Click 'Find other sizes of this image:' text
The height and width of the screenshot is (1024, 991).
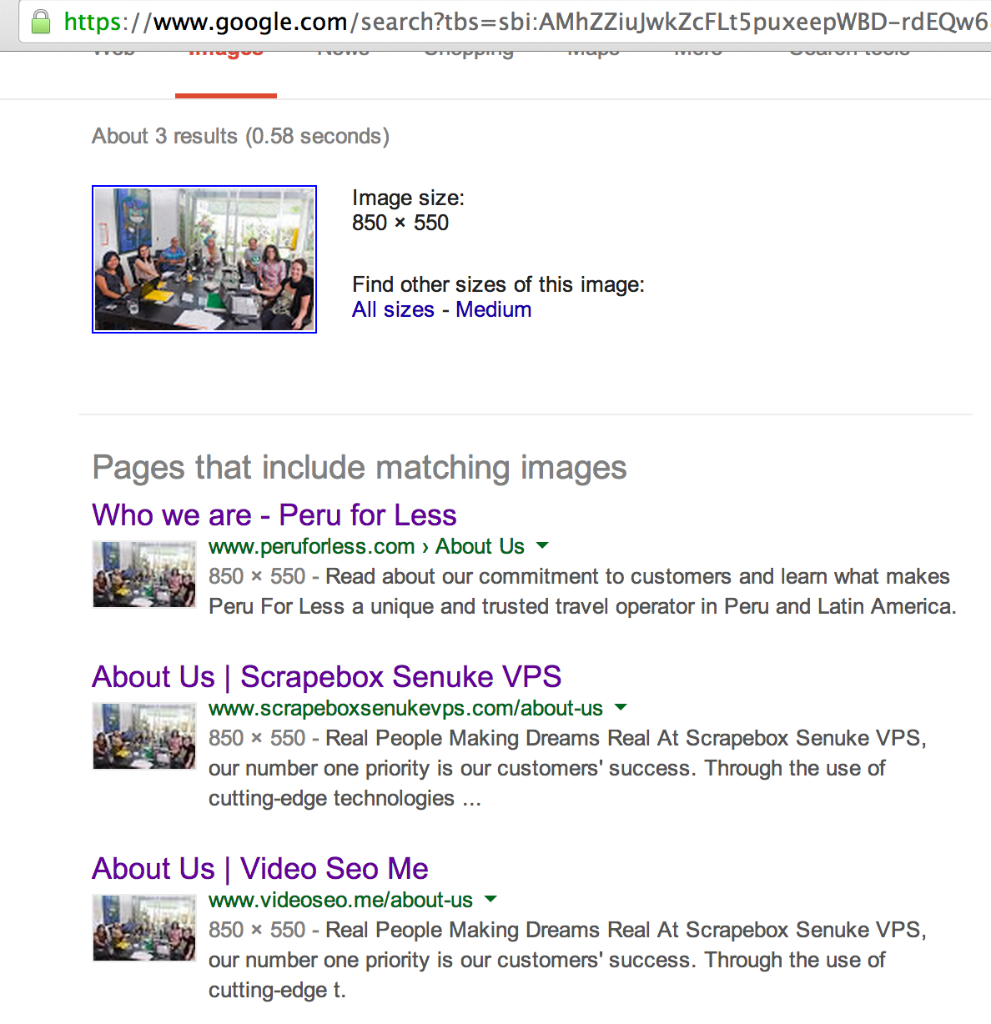[x=498, y=284]
